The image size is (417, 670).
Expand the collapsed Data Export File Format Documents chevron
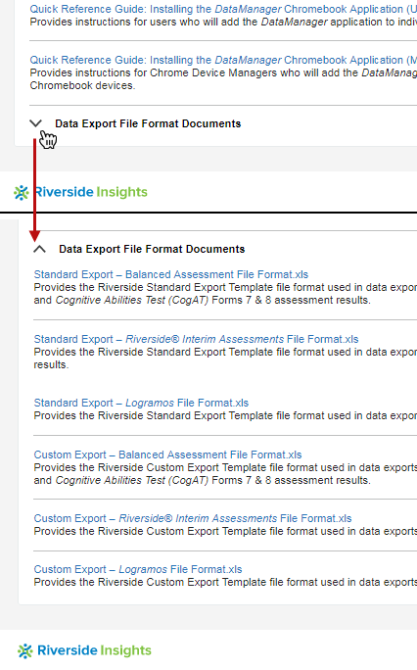click(x=36, y=123)
